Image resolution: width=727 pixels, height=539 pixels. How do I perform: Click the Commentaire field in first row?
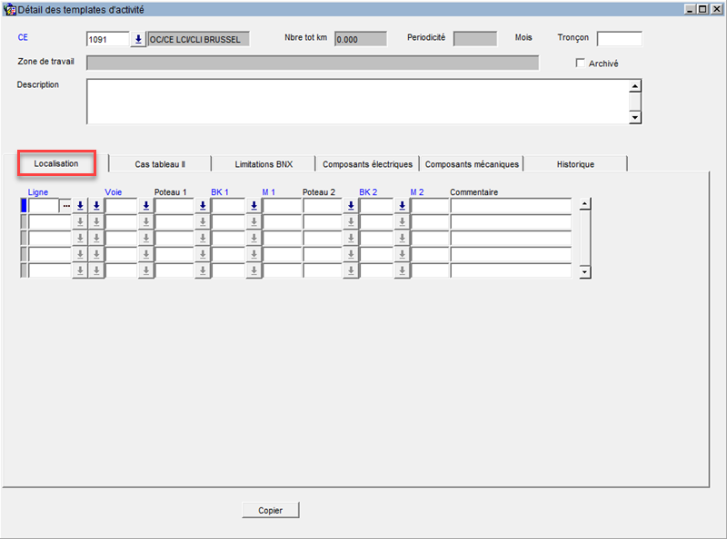click(x=511, y=206)
